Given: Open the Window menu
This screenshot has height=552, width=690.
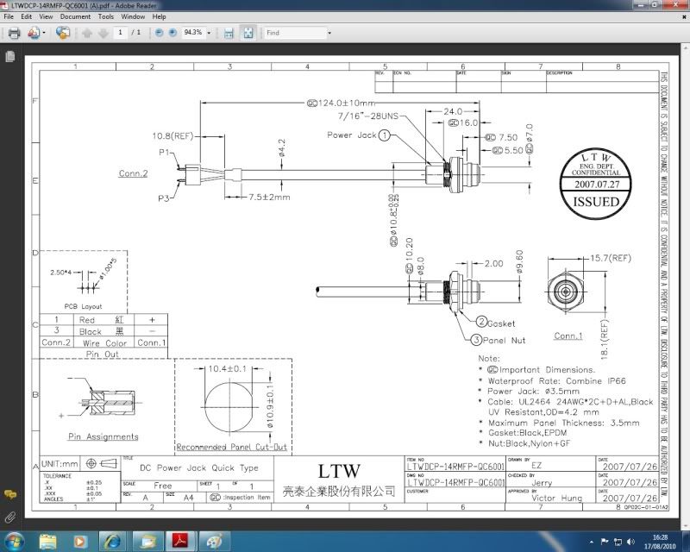Looking at the screenshot, I should [133, 16].
